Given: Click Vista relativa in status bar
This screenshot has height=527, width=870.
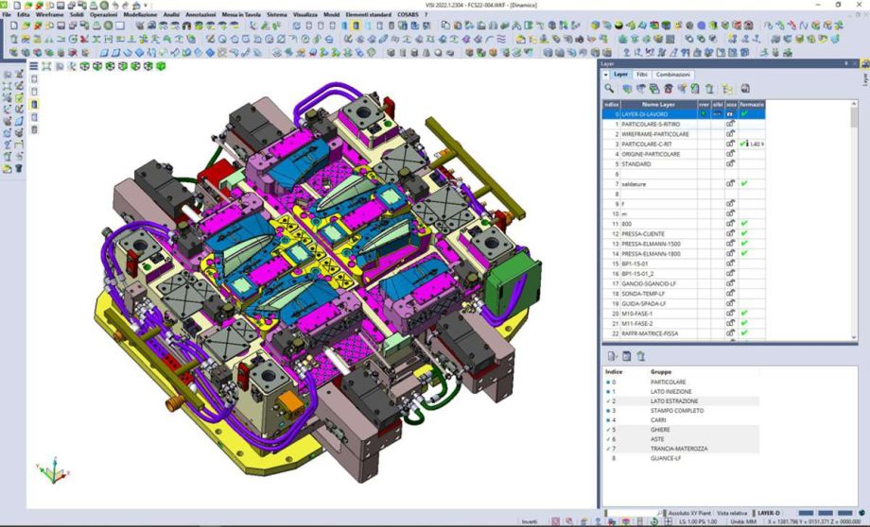Looking at the screenshot, I should pos(732,513).
